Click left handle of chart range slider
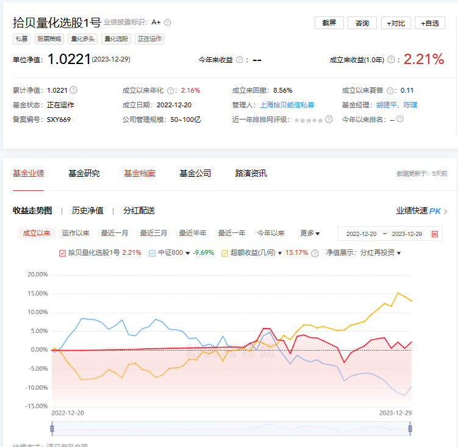The image size is (458, 447). (x=52, y=429)
